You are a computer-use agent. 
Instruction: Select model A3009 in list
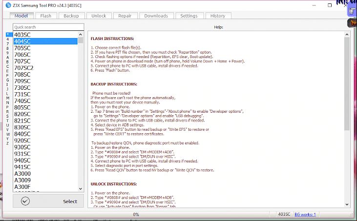tap(45, 180)
